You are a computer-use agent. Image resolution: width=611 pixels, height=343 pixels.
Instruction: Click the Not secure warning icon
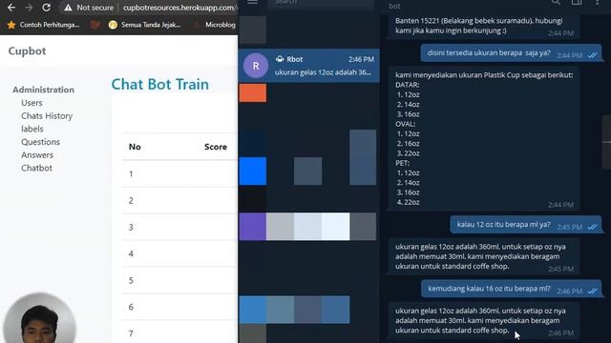pyautogui.click(x=68, y=8)
